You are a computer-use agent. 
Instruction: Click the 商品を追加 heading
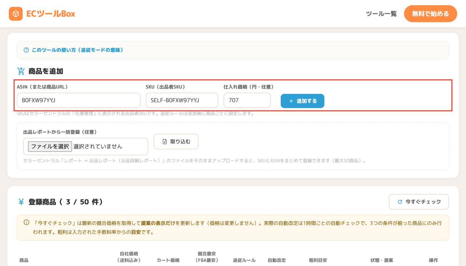46,71
